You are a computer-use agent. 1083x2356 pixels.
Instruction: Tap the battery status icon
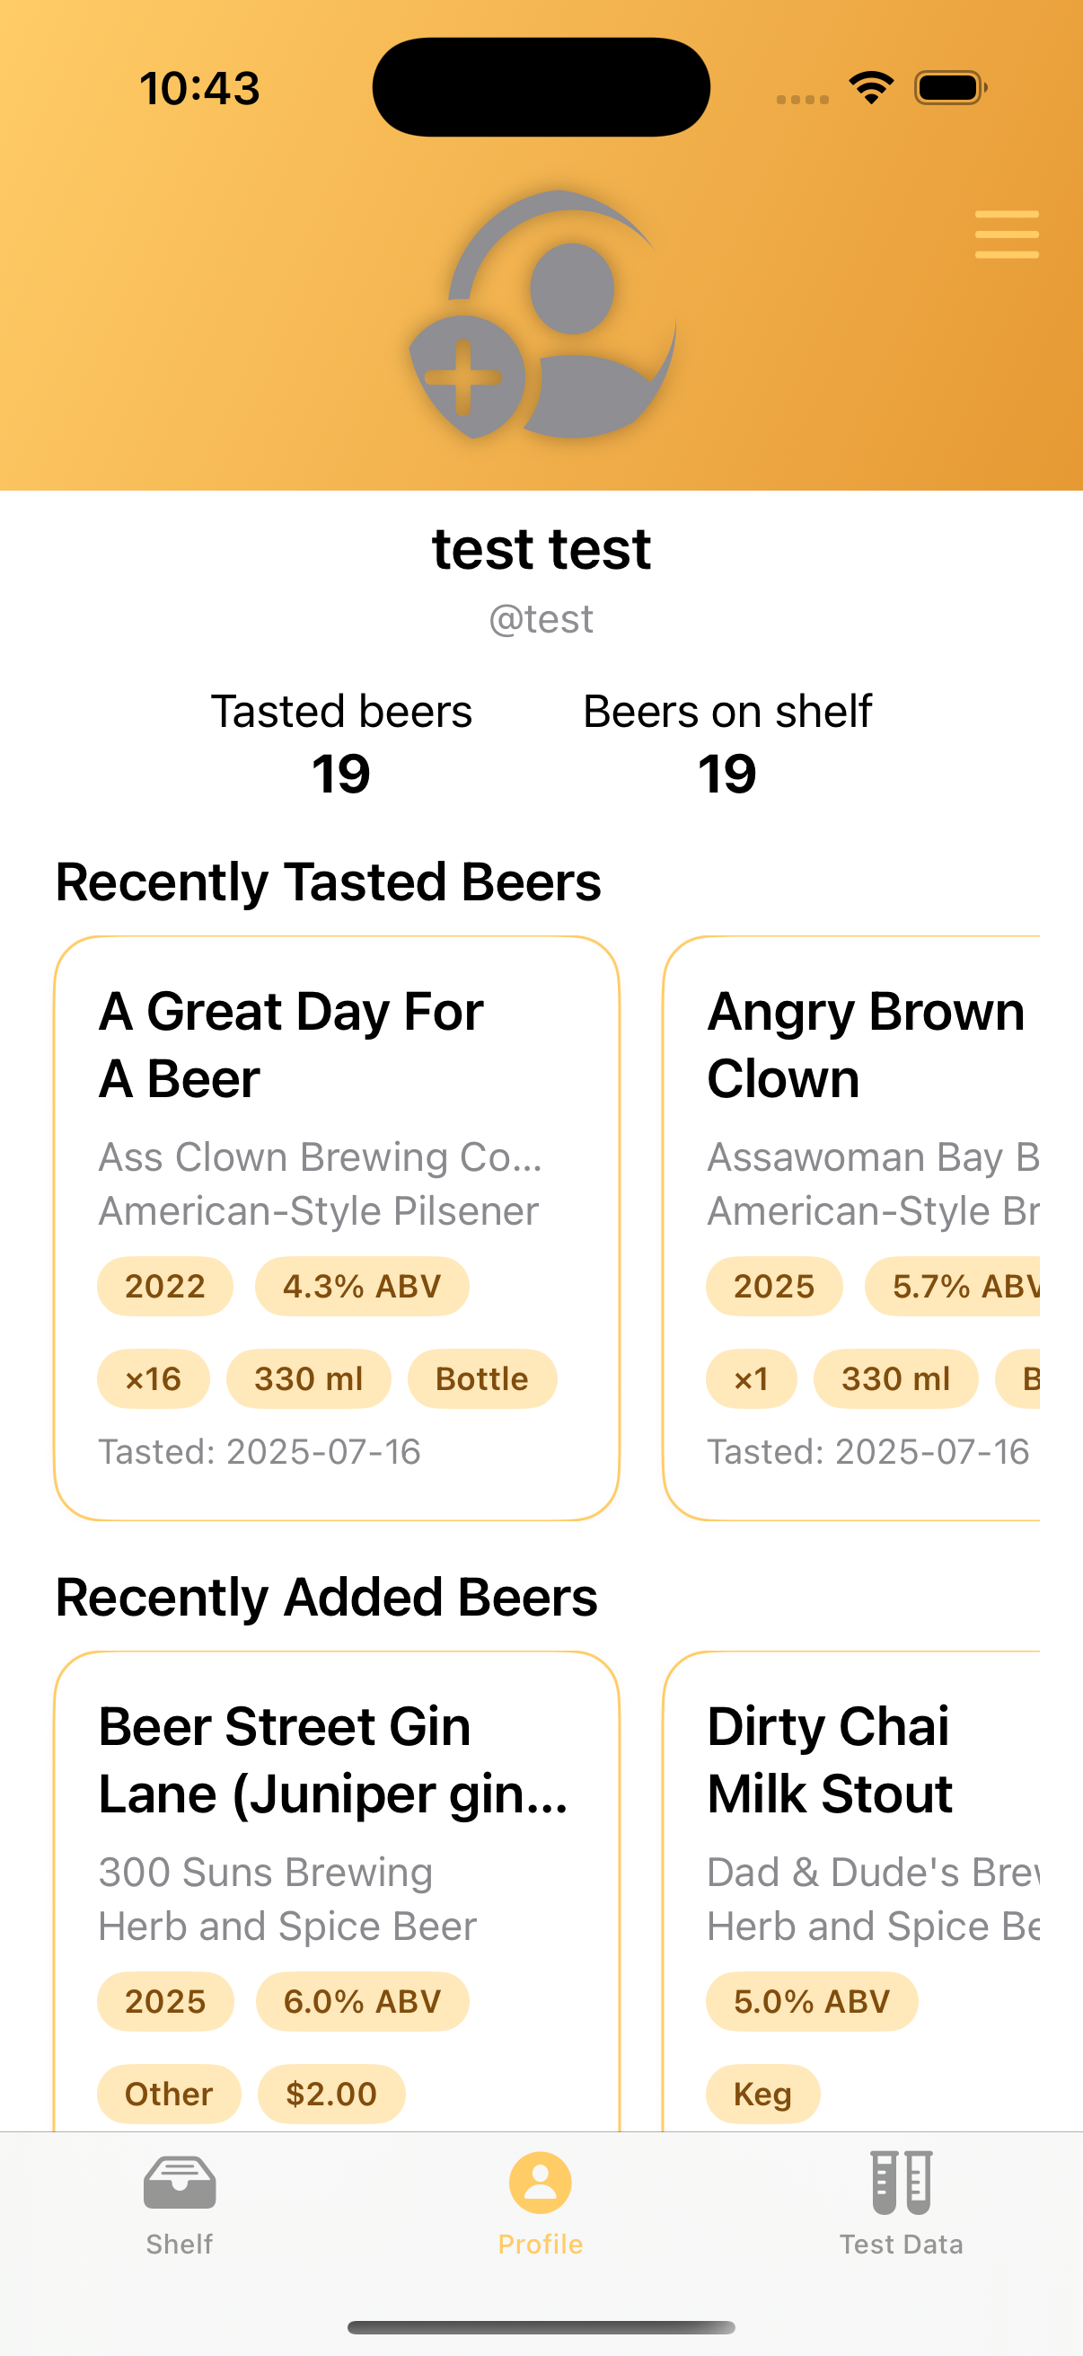point(949,88)
